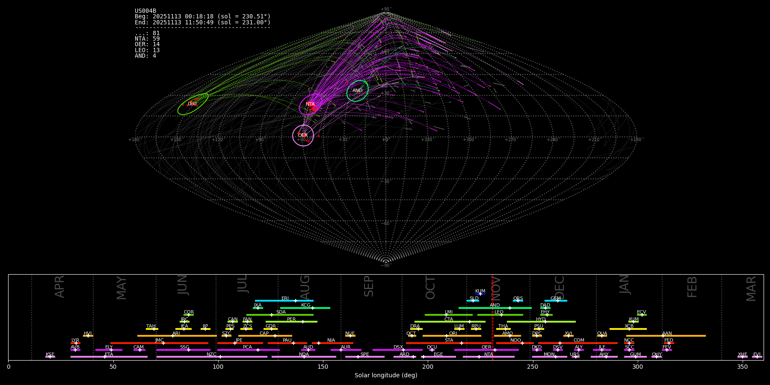Select the cyan ERI shower bar
Image resolution: width=770 pixels, height=385 pixels.
coord(284,301)
